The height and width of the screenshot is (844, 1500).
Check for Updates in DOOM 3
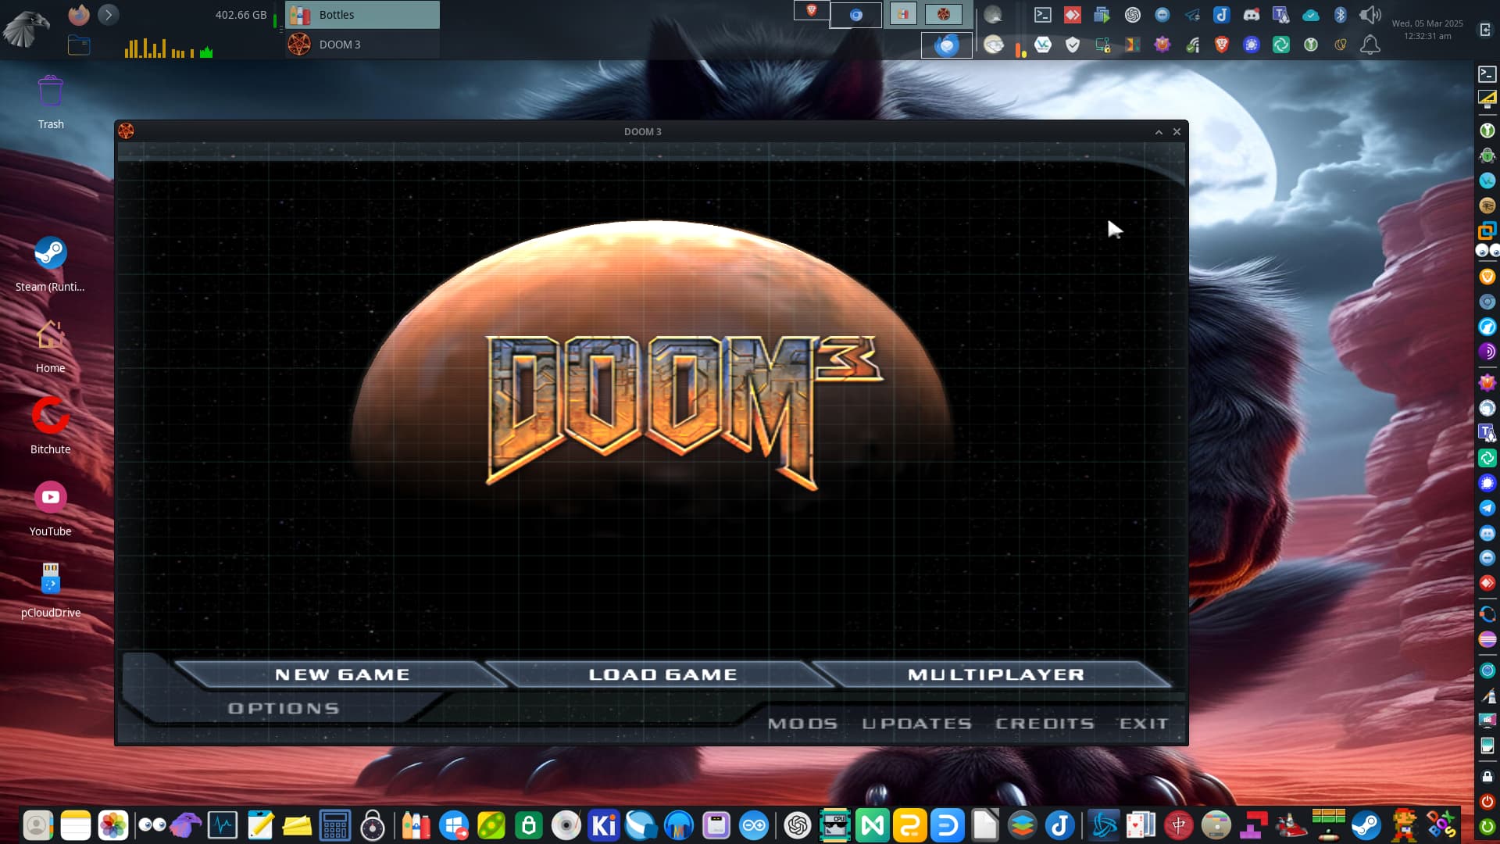pos(916,724)
